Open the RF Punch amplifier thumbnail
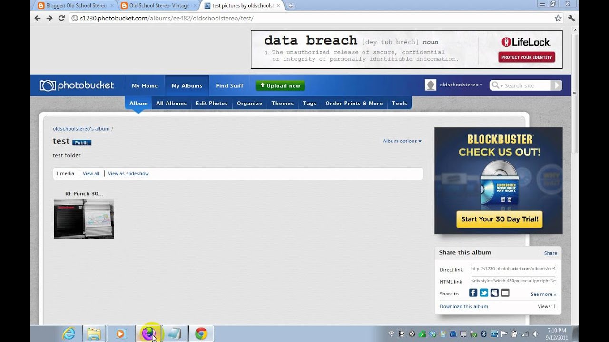 84,218
